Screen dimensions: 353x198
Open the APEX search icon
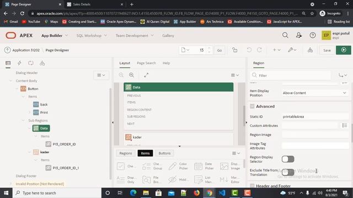click(x=285, y=35)
